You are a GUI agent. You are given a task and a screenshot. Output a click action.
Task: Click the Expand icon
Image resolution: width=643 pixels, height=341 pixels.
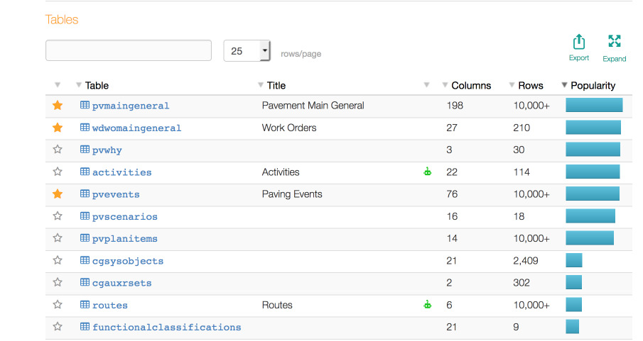615,42
